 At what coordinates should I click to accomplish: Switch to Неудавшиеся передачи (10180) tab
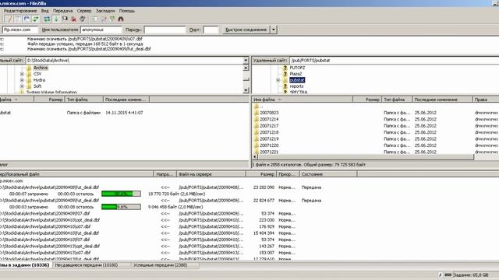pos(87,265)
